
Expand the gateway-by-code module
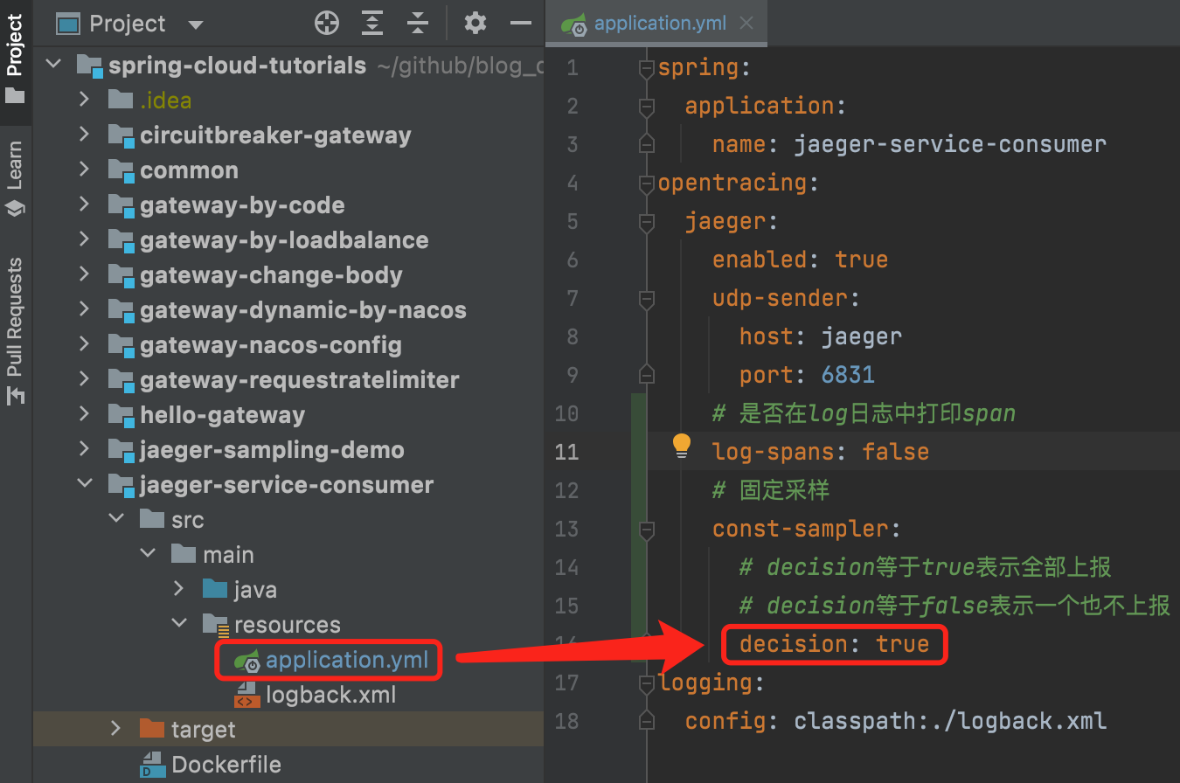(x=84, y=205)
